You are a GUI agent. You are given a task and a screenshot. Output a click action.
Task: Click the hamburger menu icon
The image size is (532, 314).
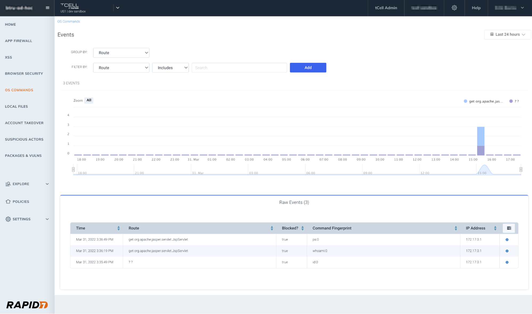click(x=47, y=8)
